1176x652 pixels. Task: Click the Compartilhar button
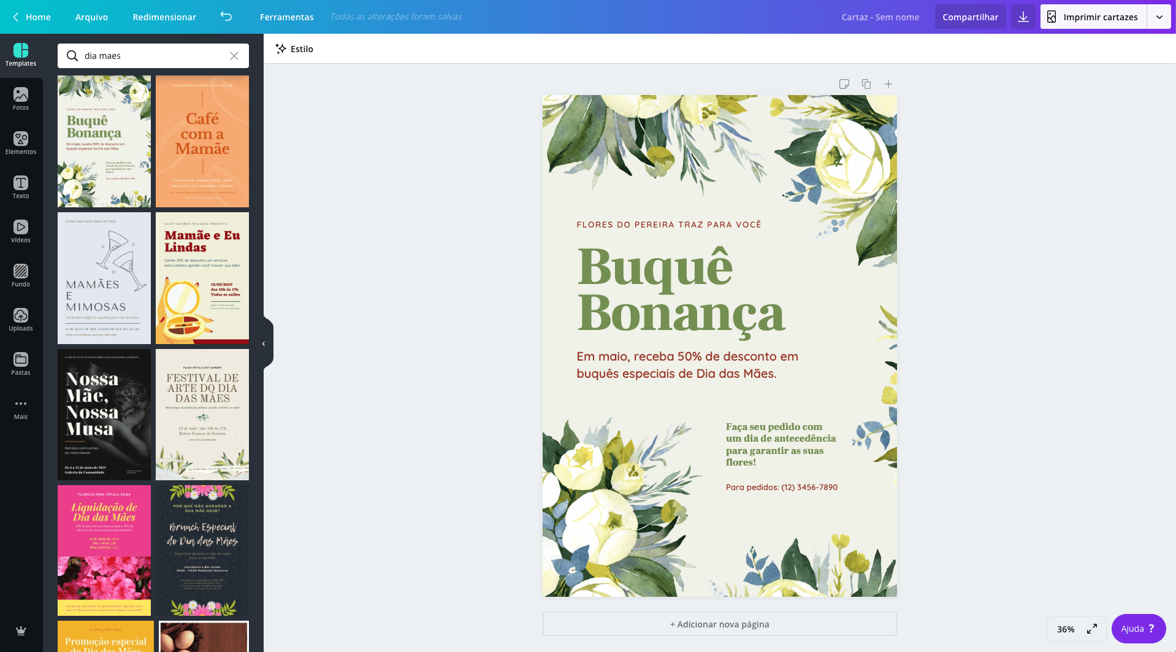[971, 17]
